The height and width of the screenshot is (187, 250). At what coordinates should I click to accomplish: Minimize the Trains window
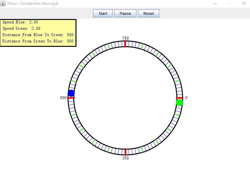tap(215, 3)
